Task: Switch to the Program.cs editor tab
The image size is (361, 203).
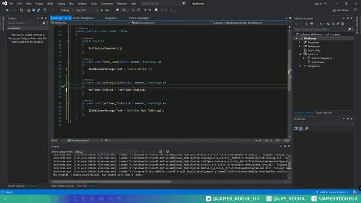Action: click(x=111, y=18)
